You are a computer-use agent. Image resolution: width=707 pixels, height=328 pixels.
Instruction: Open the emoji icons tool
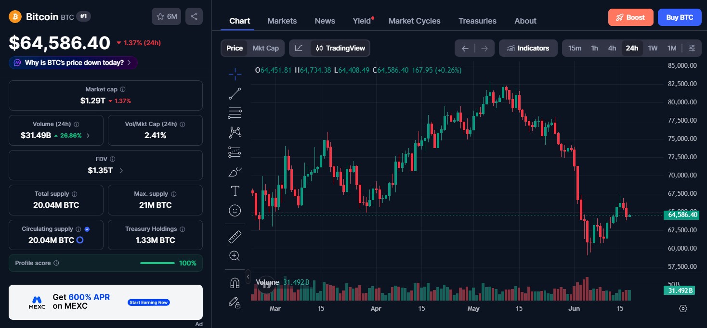point(235,211)
